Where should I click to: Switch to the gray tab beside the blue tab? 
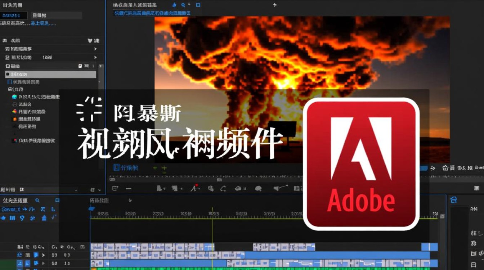[x=56, y=15]
